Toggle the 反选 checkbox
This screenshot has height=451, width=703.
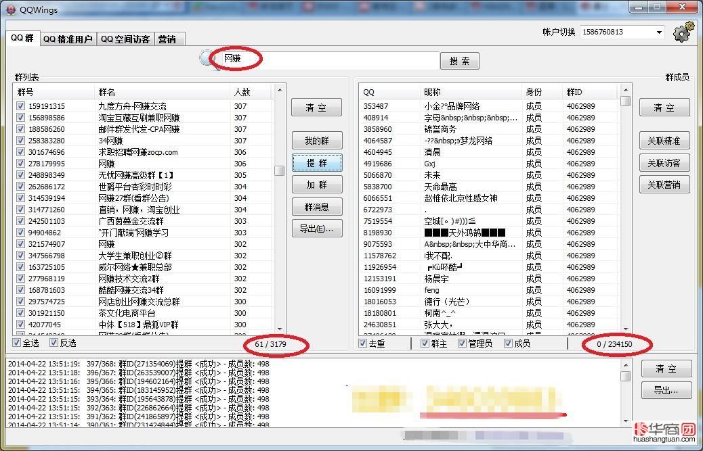(x=54, y=343)
